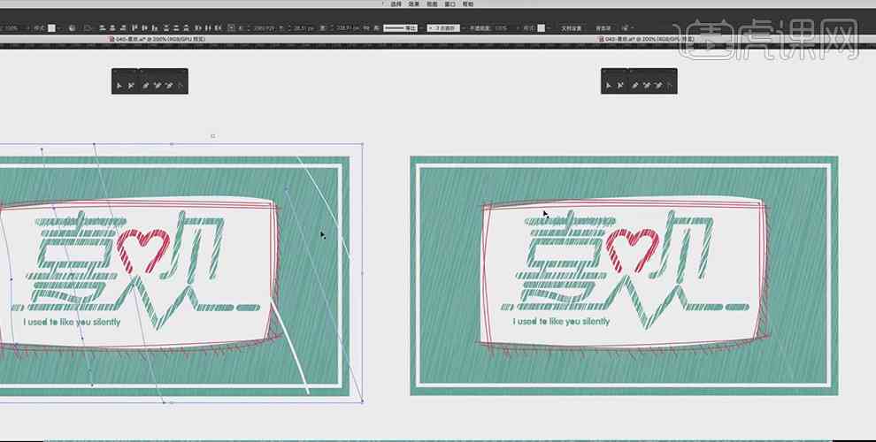Distribute objects by vertical top
This screenshot has width=876, height=442.
tap(166, 28)
